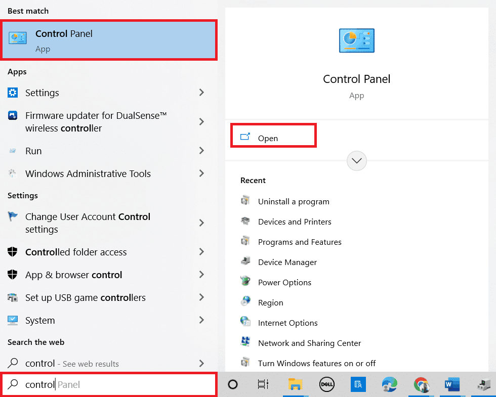Image resolution: width=496 pixels, height=397 pixels.
Task: Click the web search magnifier icon
Action: click(13, 363)
